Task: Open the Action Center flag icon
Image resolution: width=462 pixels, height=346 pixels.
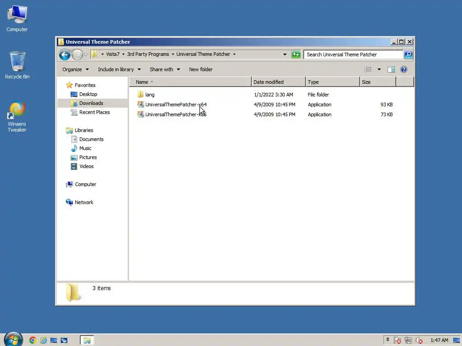Action: pyautogui.click(x=397, y=341)
